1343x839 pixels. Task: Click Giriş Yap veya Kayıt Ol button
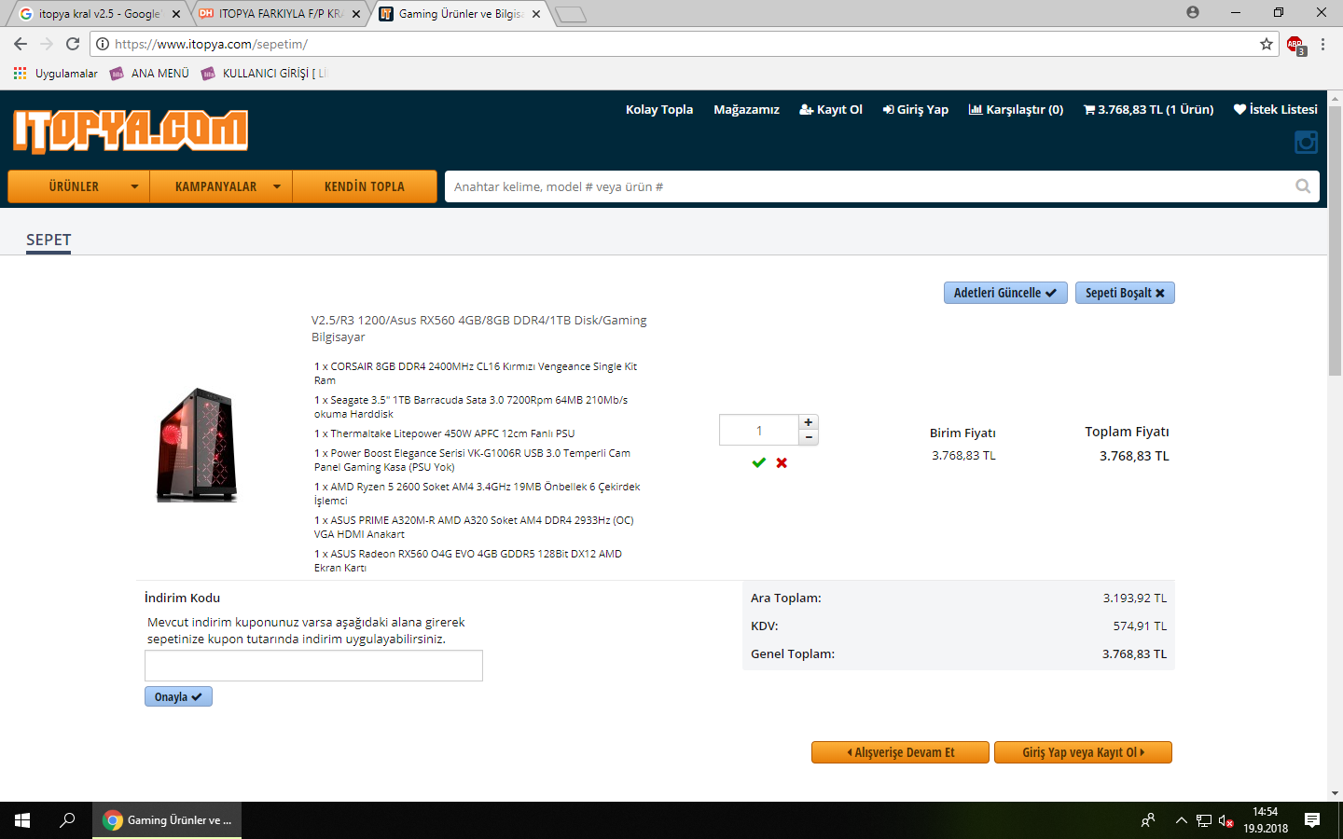(x=1083, y=752)
